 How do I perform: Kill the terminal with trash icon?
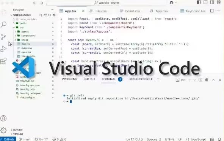[x=207, y=80]
